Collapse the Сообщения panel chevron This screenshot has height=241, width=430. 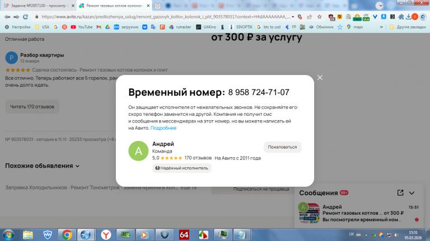click(x=412, y=193)
